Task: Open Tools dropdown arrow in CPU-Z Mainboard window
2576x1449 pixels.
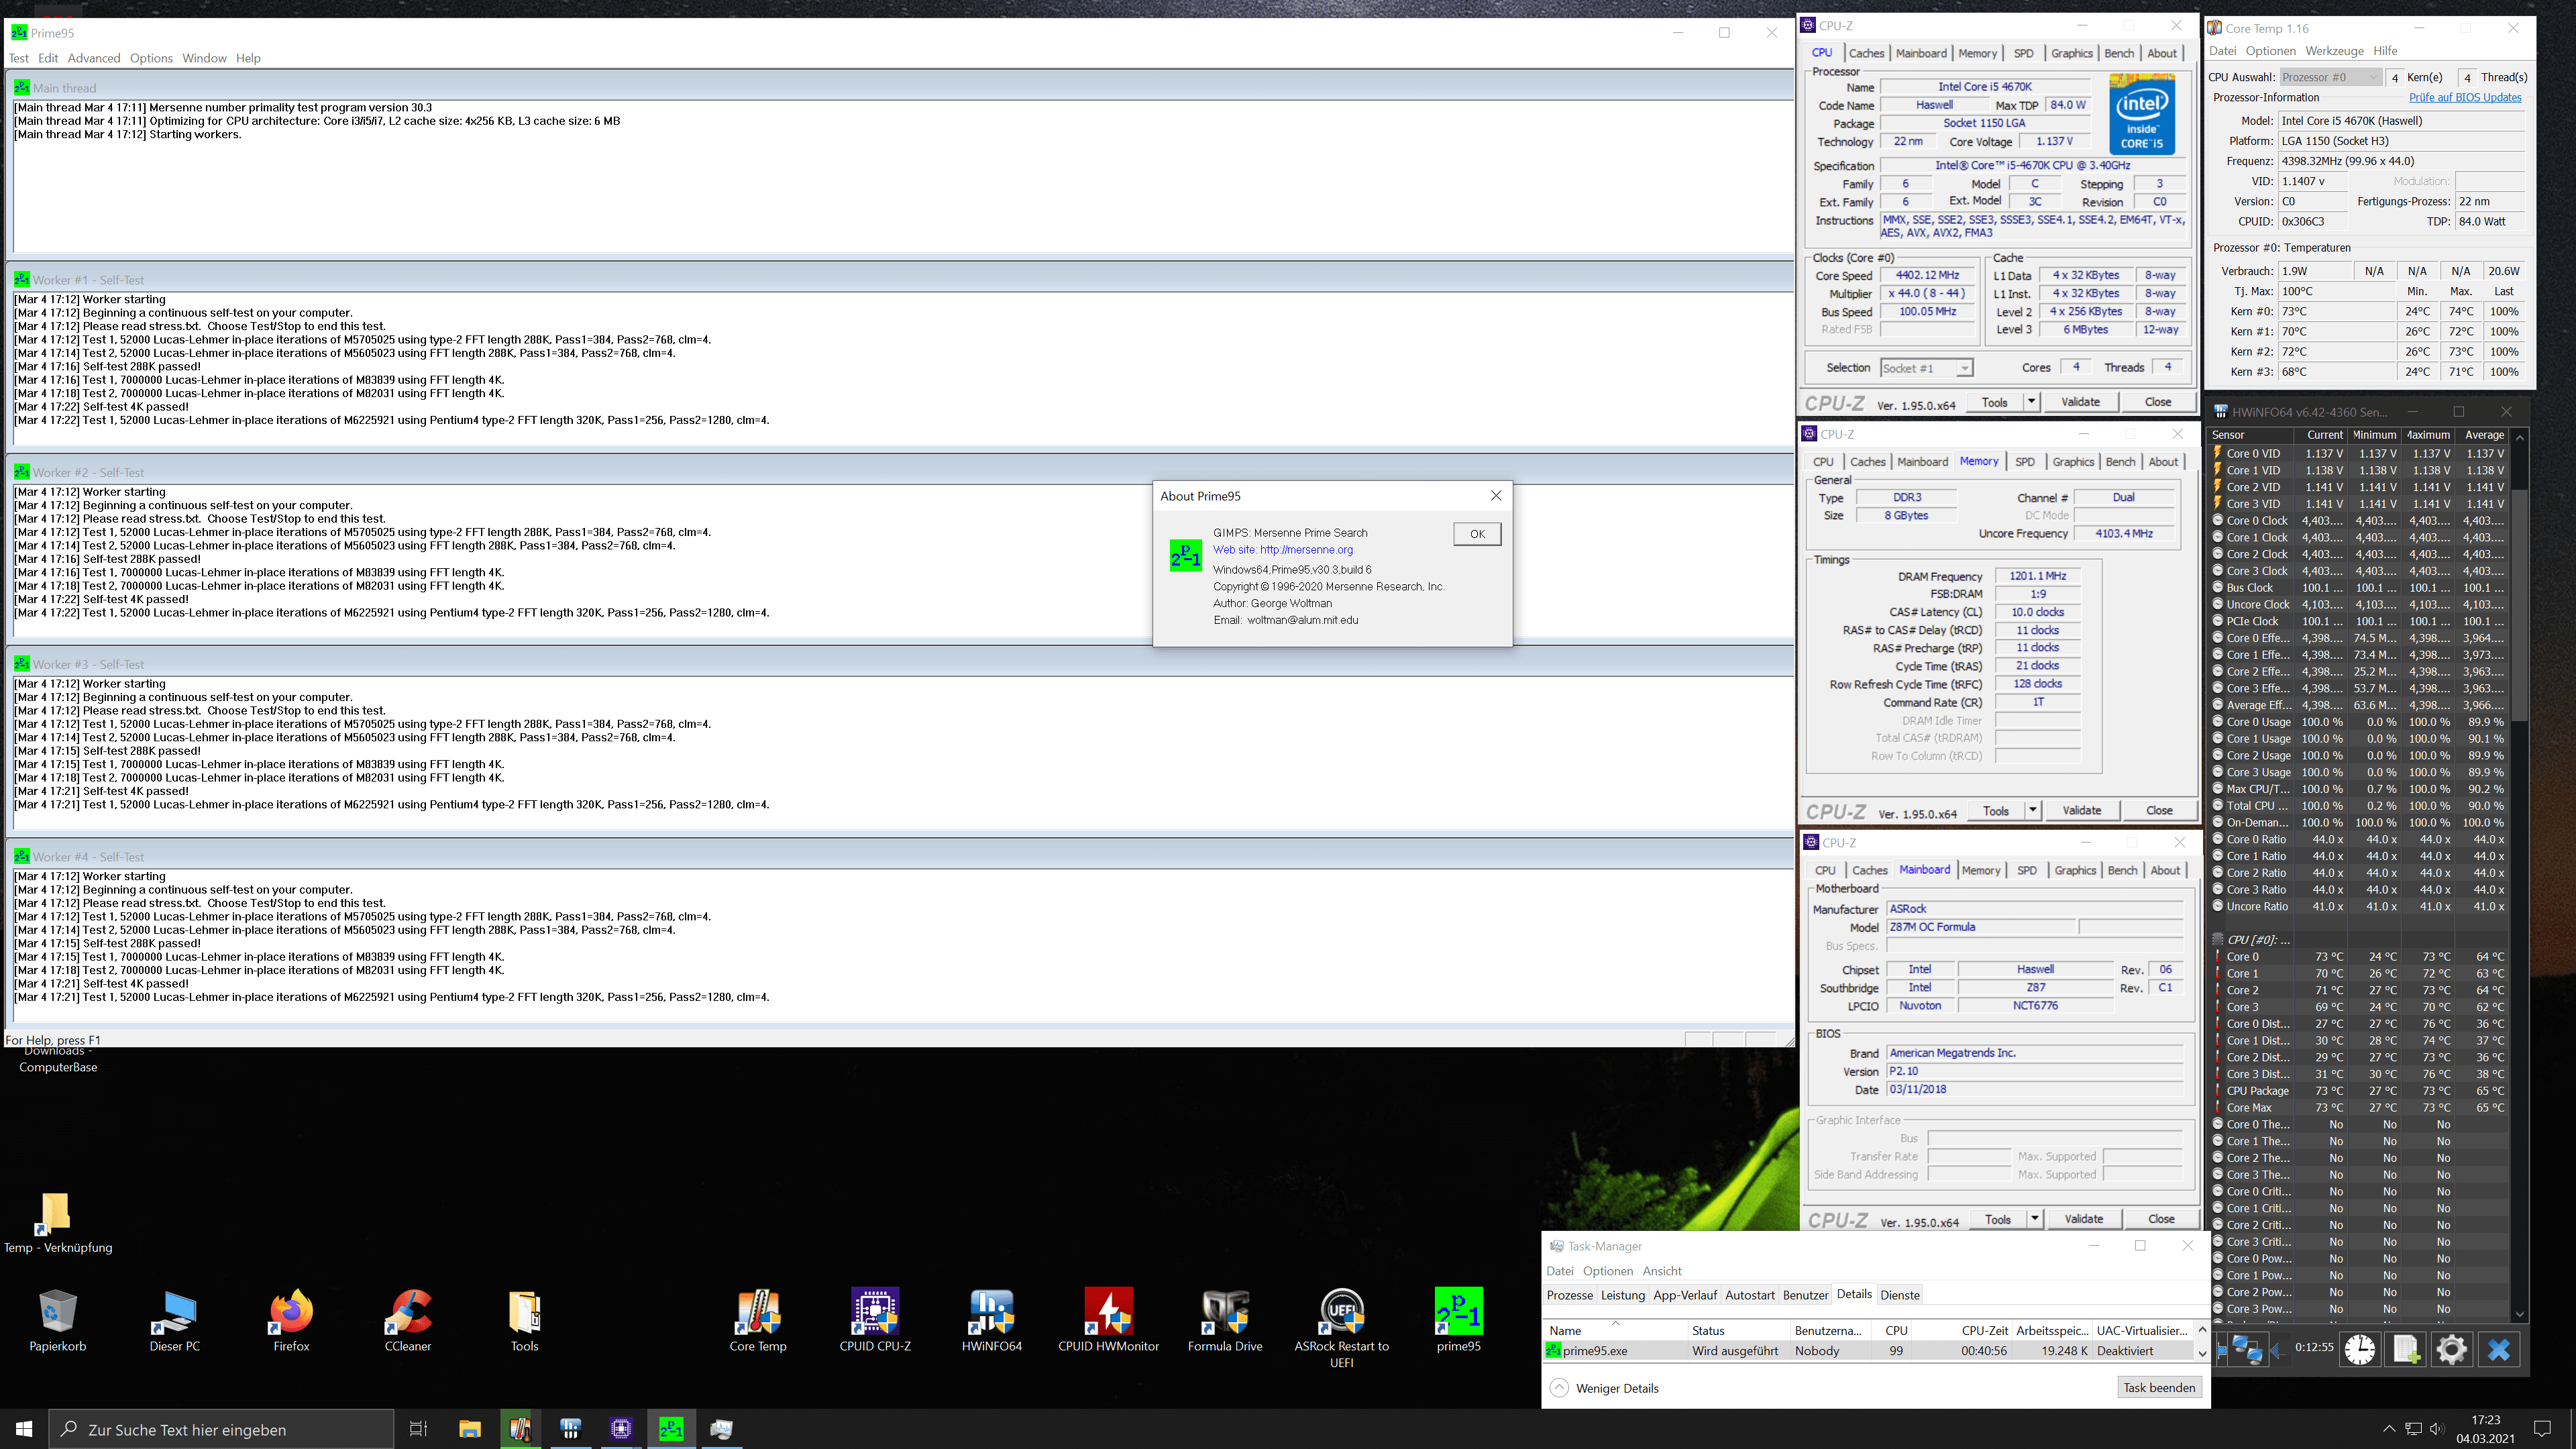Action: 2035,1219
